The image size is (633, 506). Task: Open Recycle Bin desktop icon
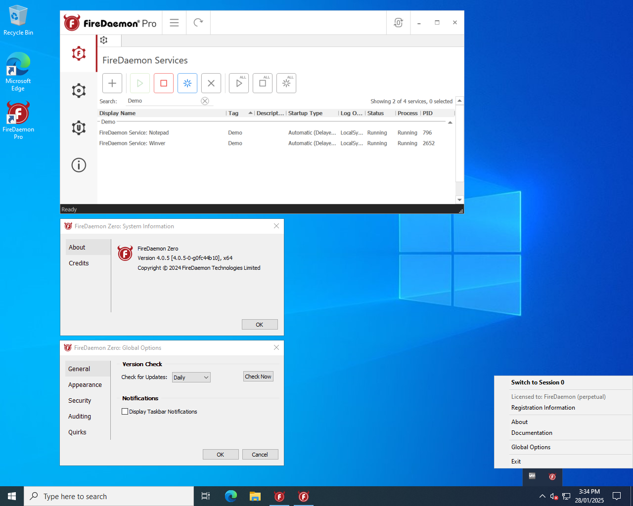18,20
